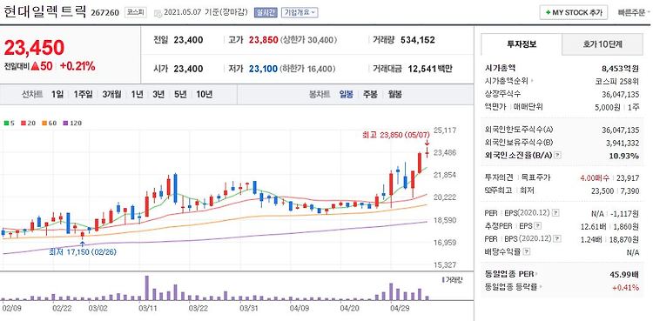Image resolution: width=653 pixels, height=321 pixels.
Task: Open help icon next to BPS(2020.12)
Action: [x=556, y=239]
